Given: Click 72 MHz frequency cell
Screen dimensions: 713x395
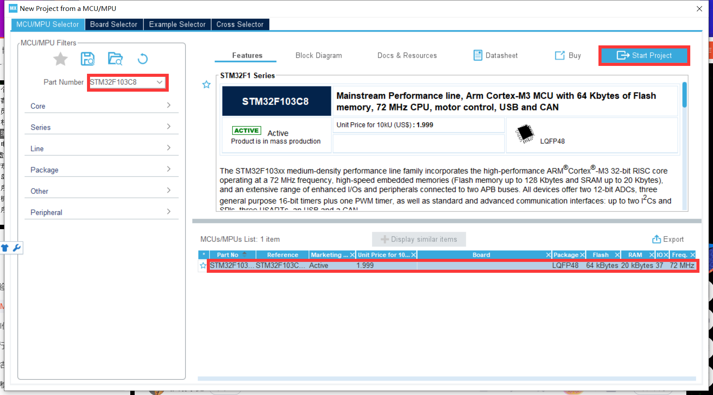Looking at the screenshot, I should coord(682,265).
